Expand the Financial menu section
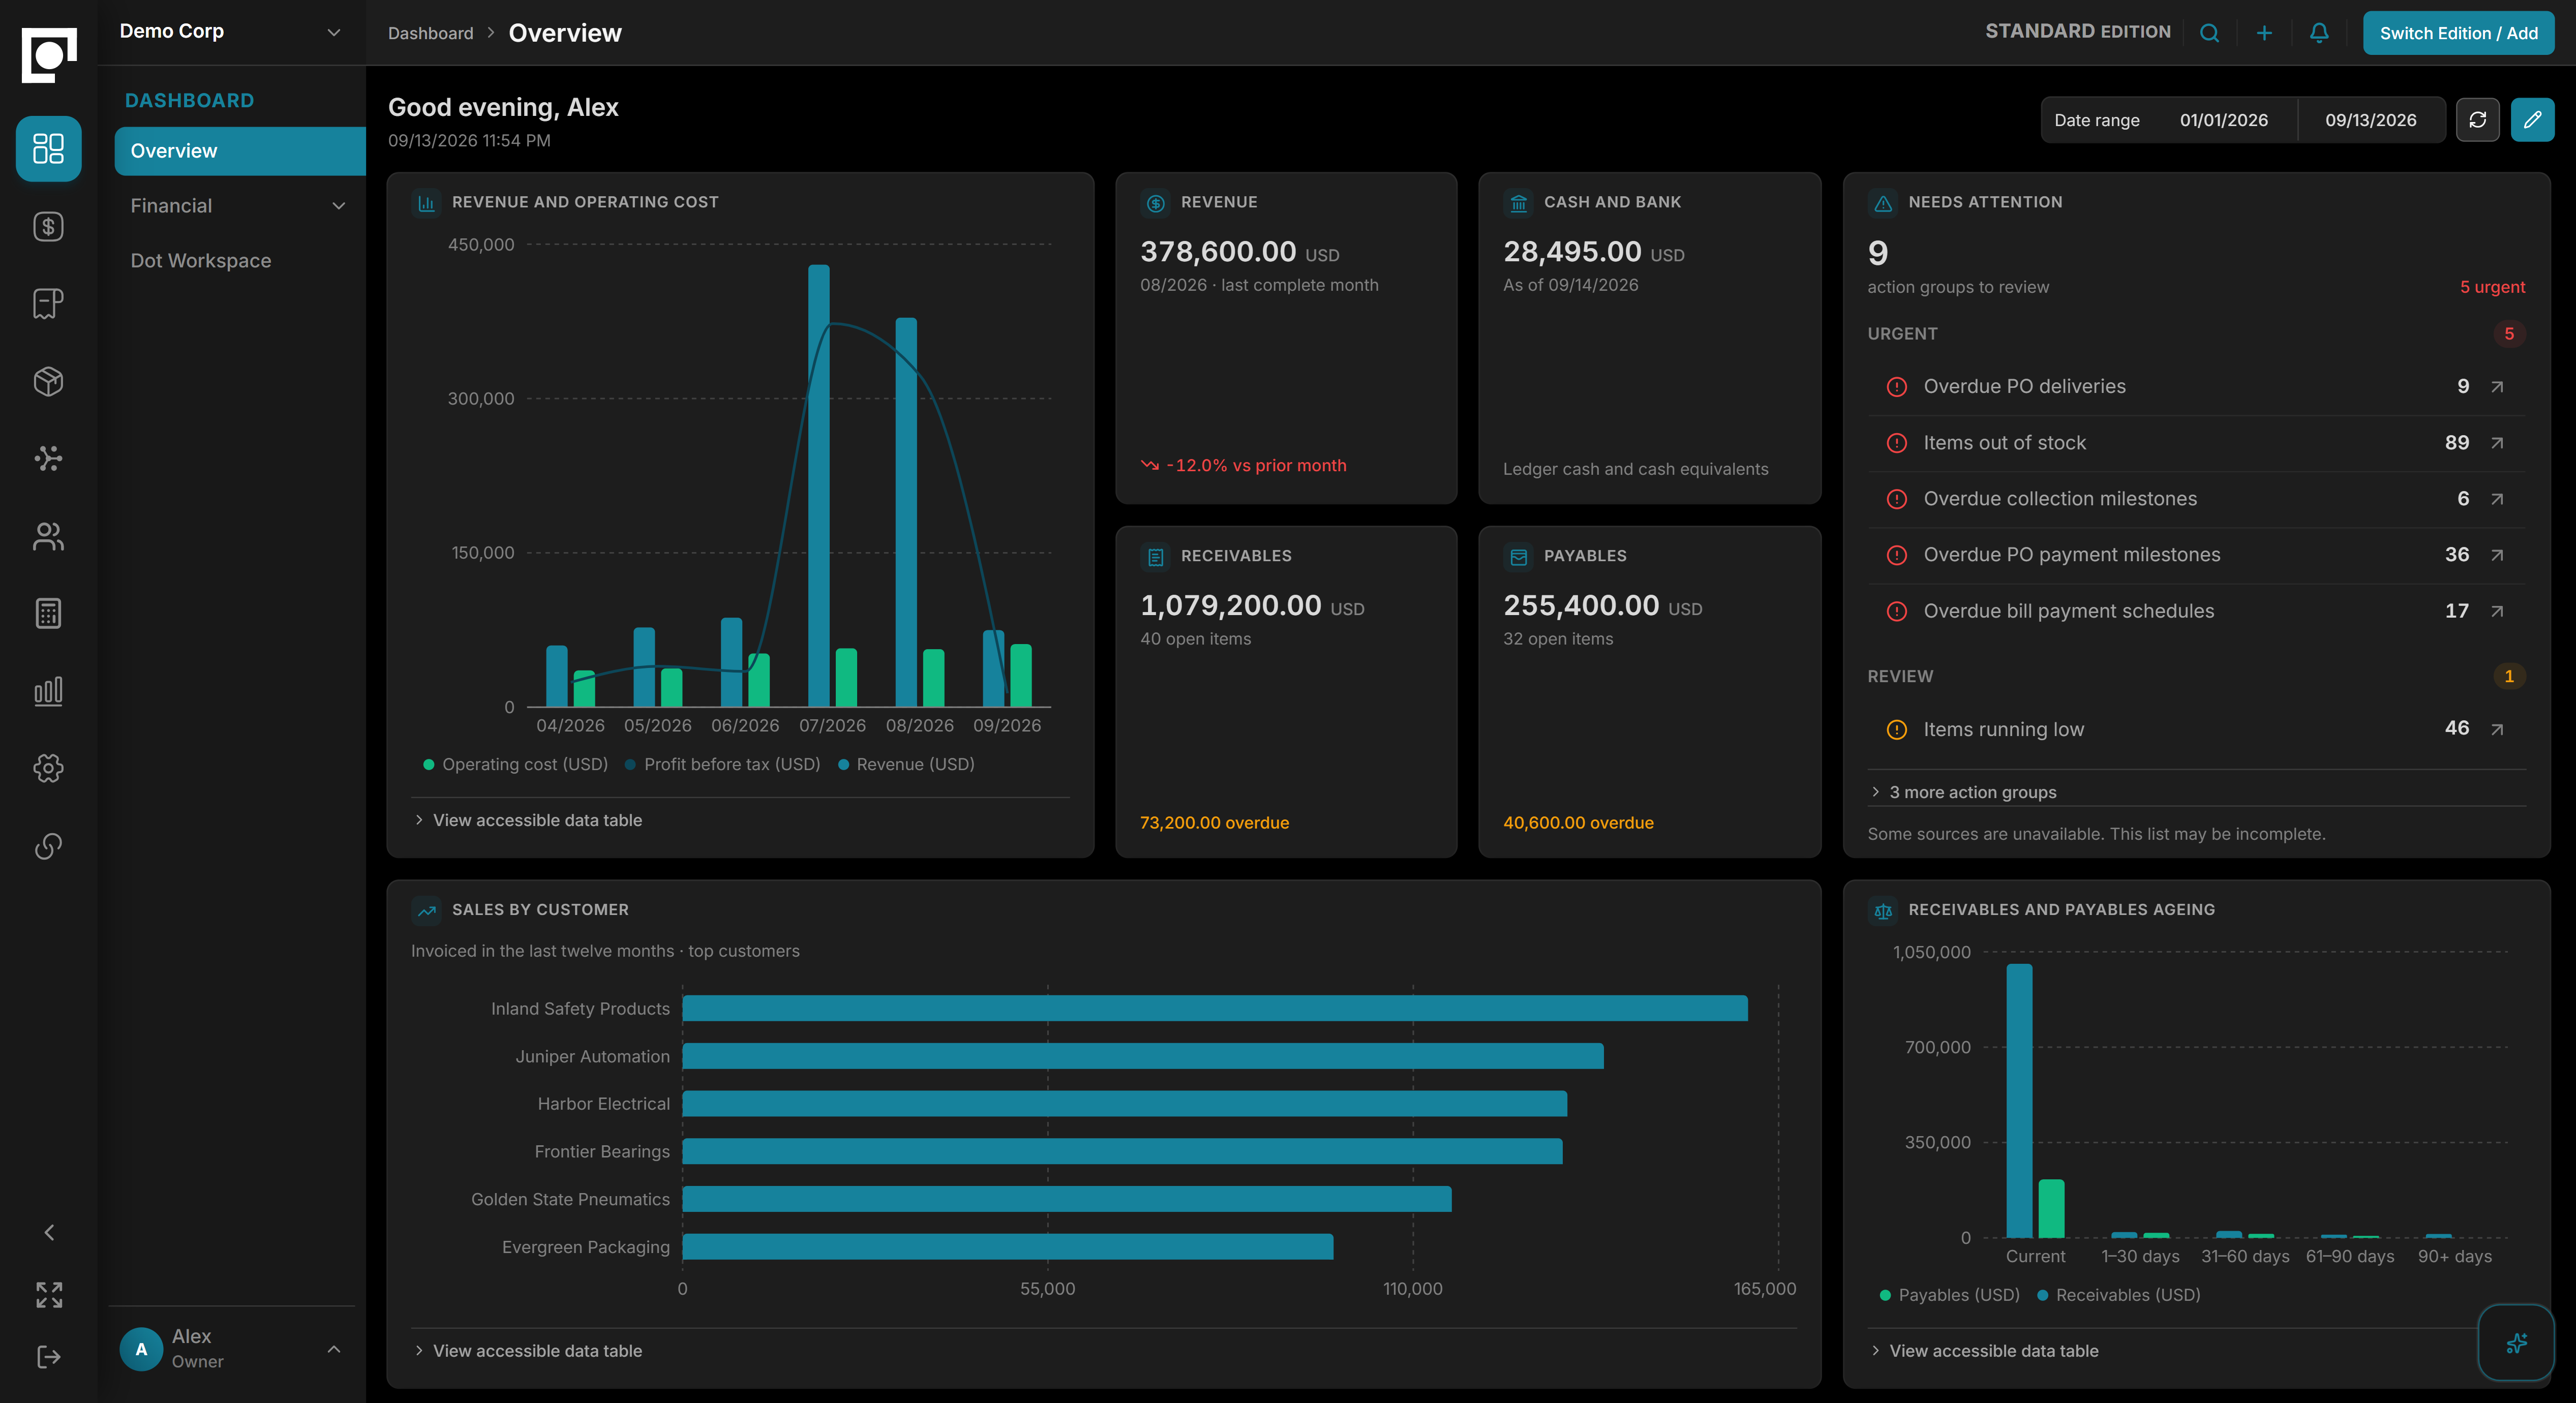 click(239, 206)
